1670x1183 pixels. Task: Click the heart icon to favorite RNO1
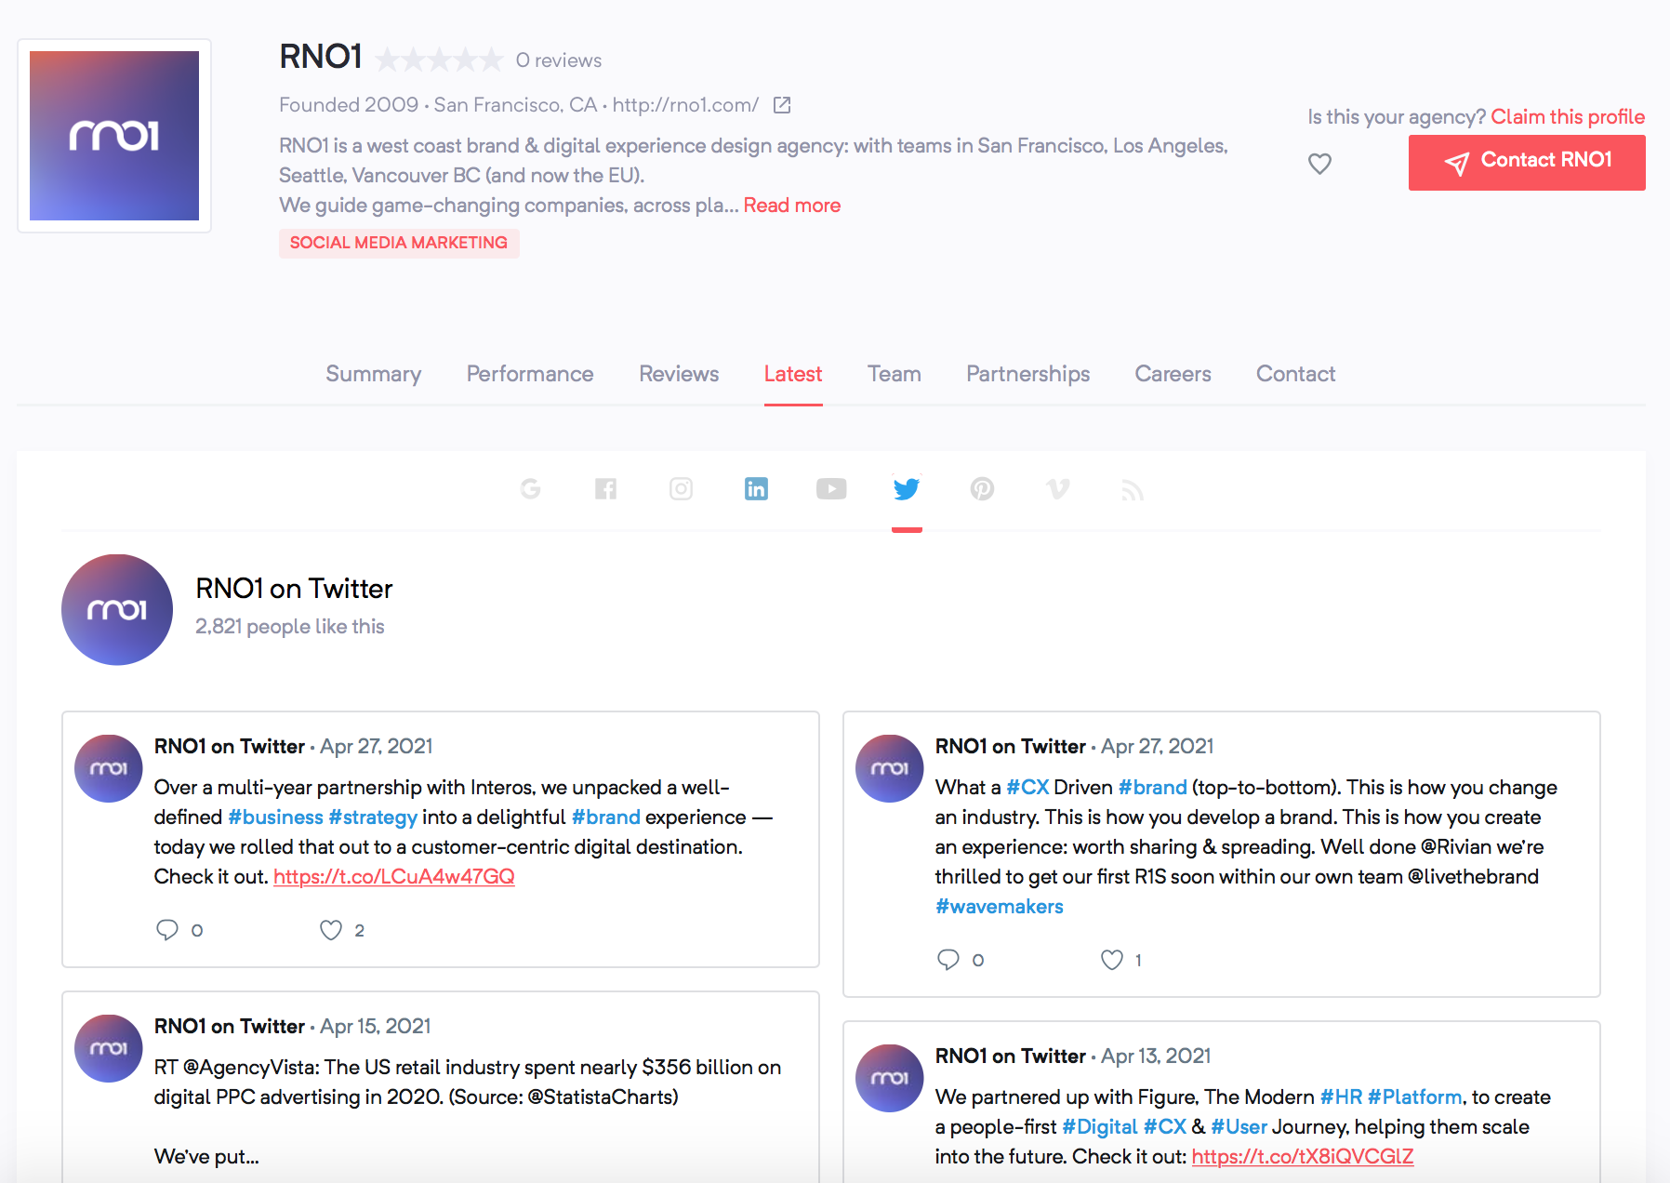[x=1319, y=164]
